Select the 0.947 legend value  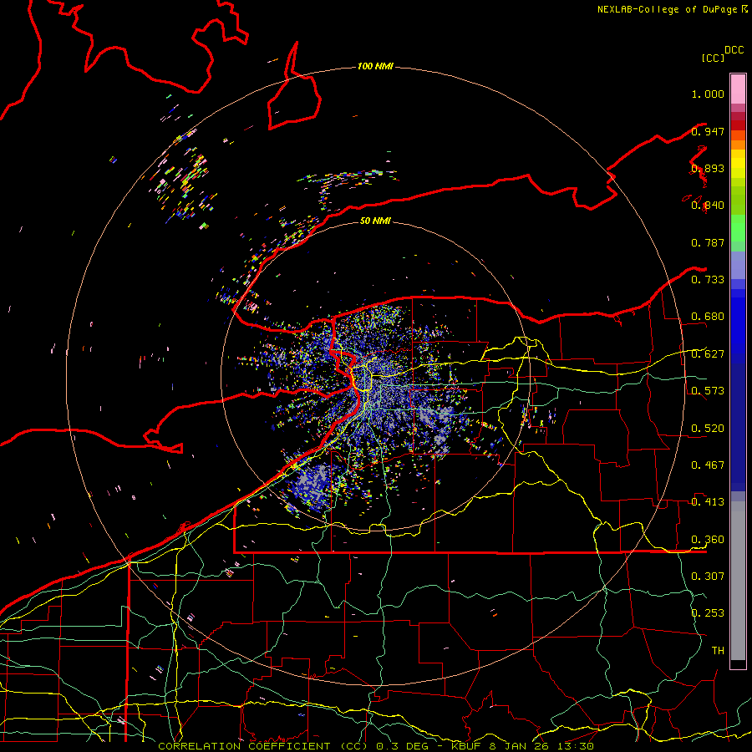[x=708, y=131]
